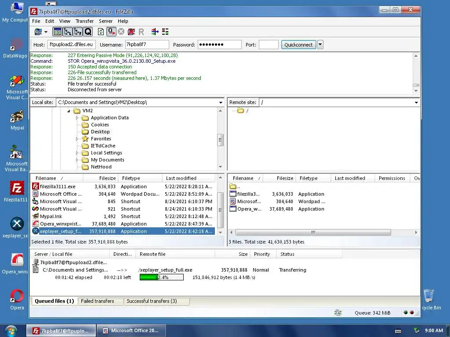The width and height of the screenshot is (450, 337).
Task: Open the View menu
Action: (x=65, y=21)
